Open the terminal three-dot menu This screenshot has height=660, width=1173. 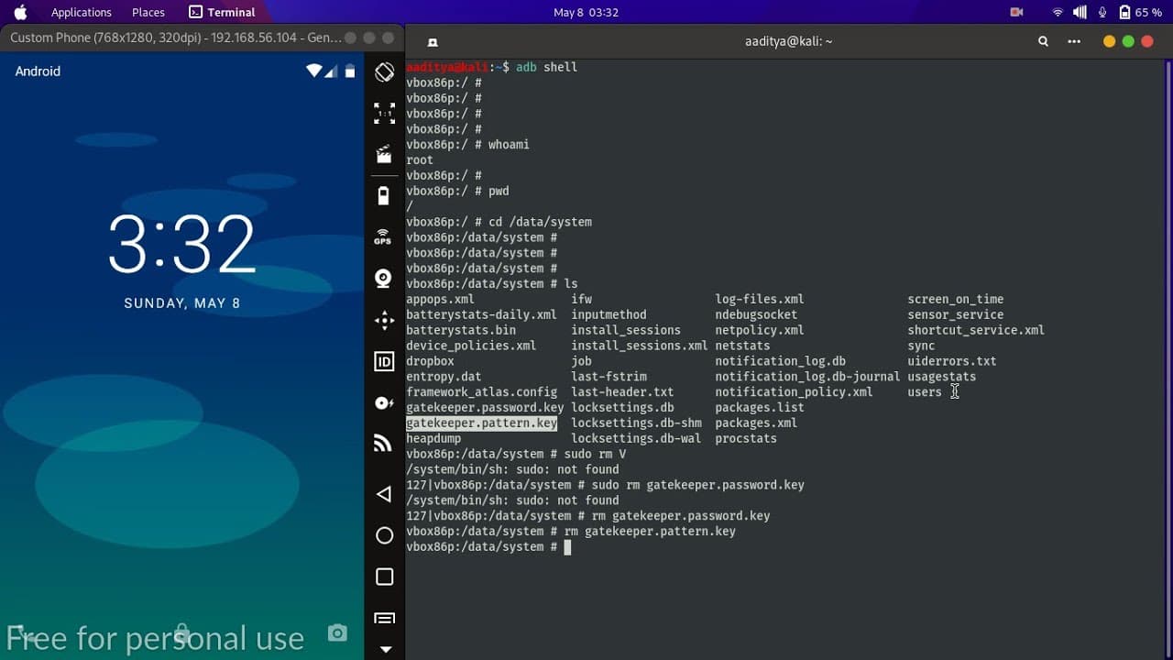(x=1074, y=41)
